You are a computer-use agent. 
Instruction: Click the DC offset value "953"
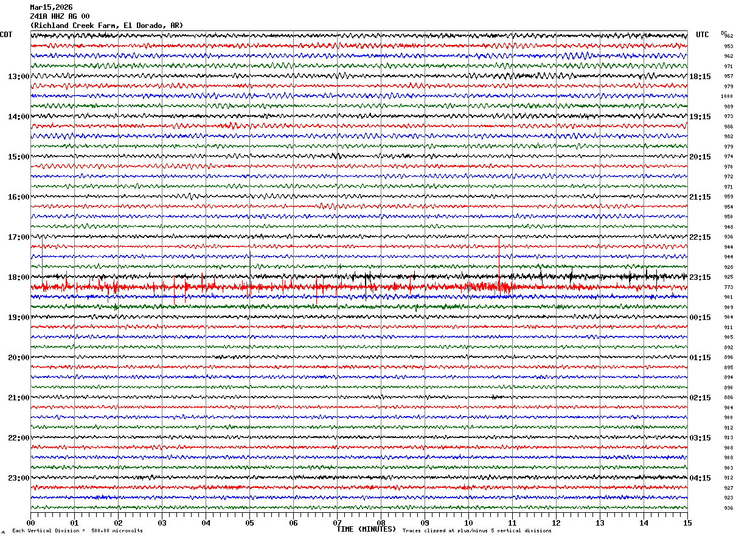728,46
